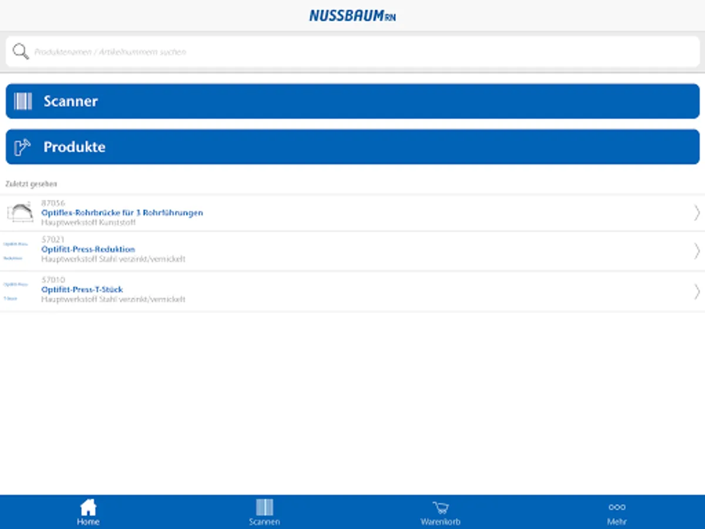Expand chevron on Optifitt-Press-Reduktion row
Screen dimensions: 705x529
pos(697,251)
